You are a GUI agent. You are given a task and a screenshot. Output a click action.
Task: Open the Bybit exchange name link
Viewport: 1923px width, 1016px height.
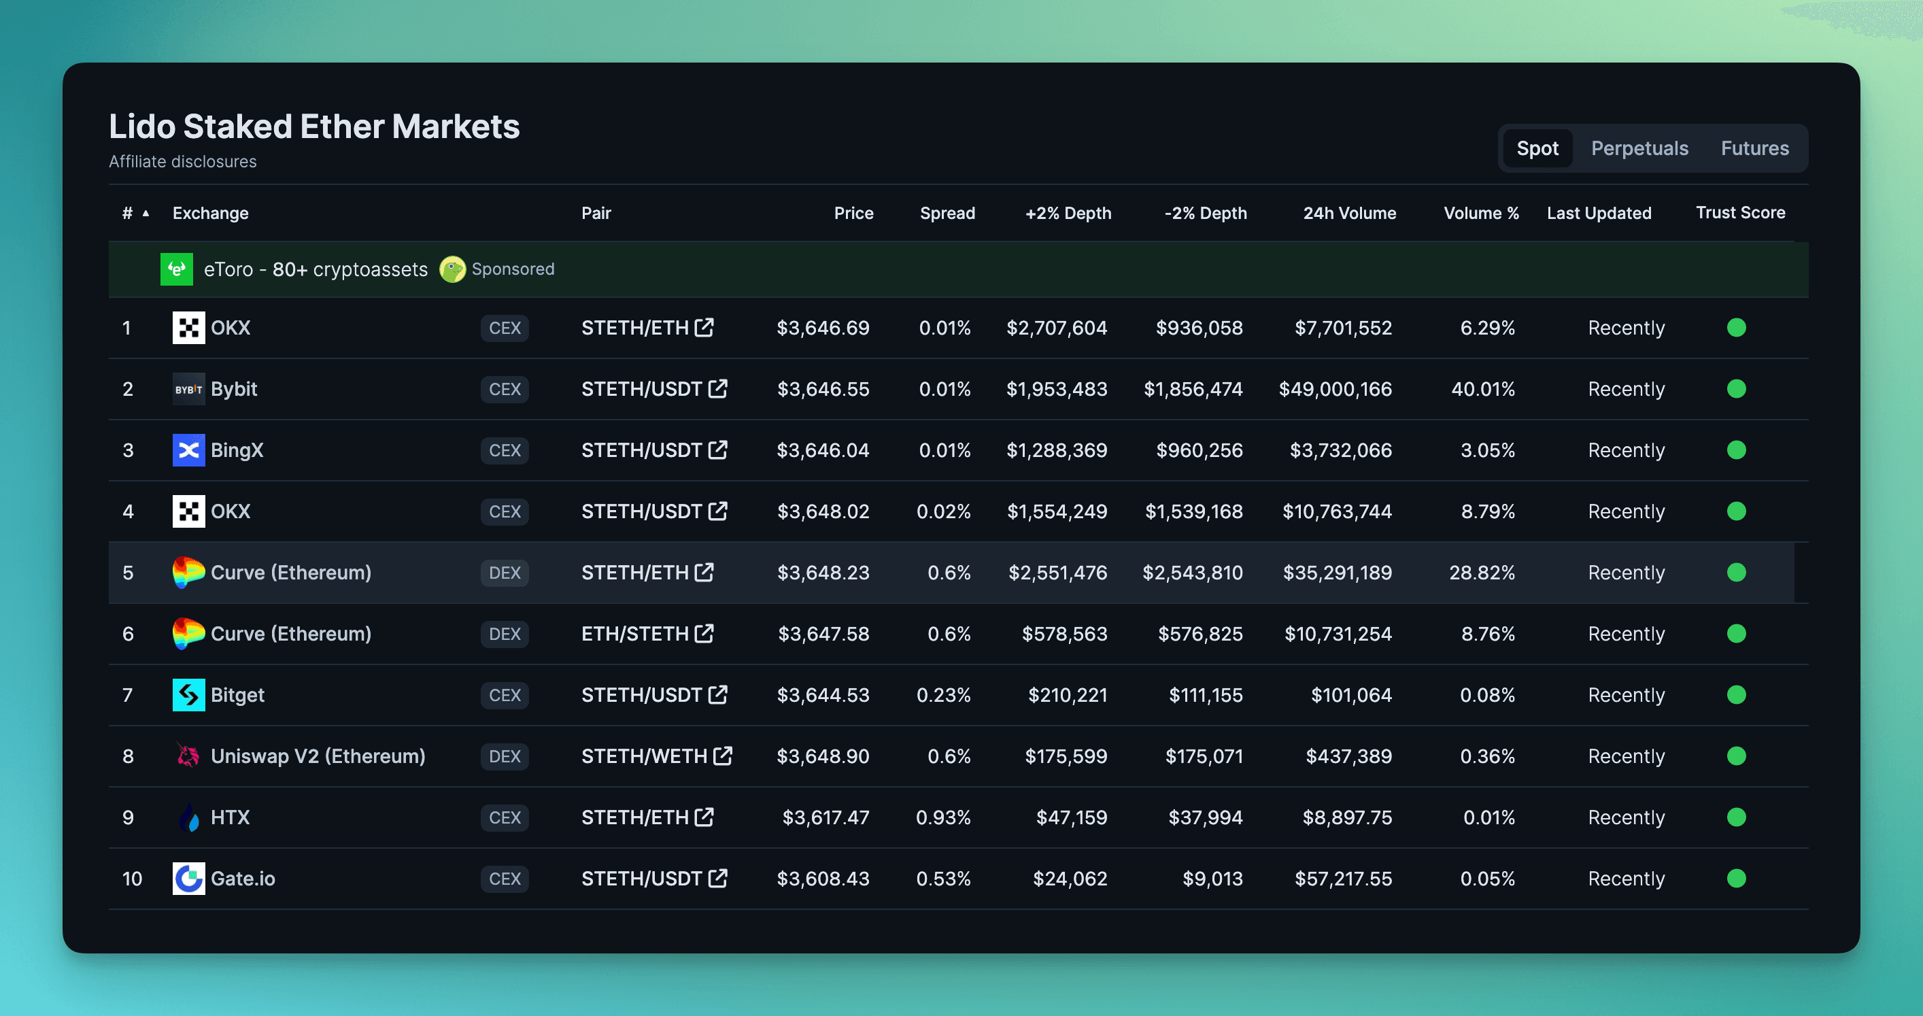(x=234, y=389)
